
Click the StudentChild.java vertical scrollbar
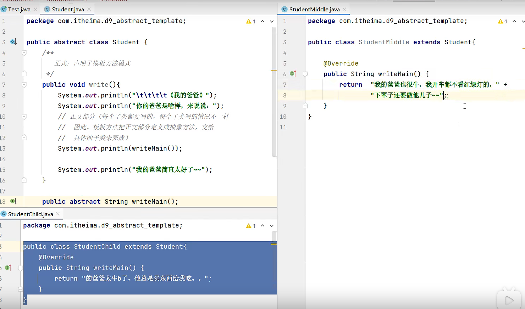(x=274, y=236)
